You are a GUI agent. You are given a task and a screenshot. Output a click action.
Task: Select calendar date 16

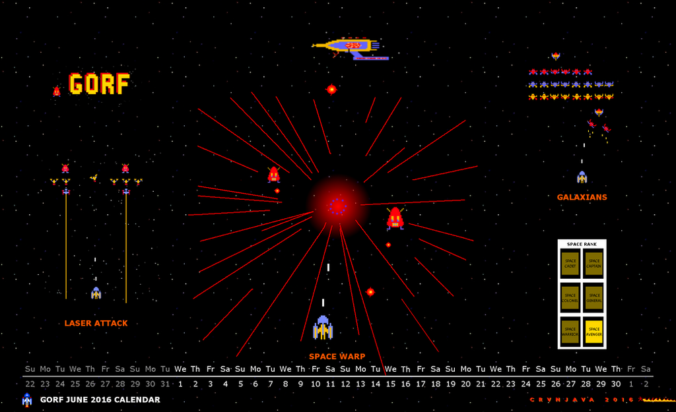point(406,384)
